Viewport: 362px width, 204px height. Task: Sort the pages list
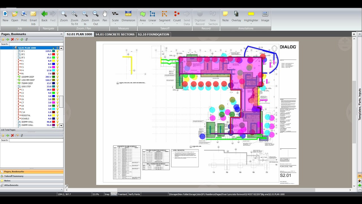point(27,39)
